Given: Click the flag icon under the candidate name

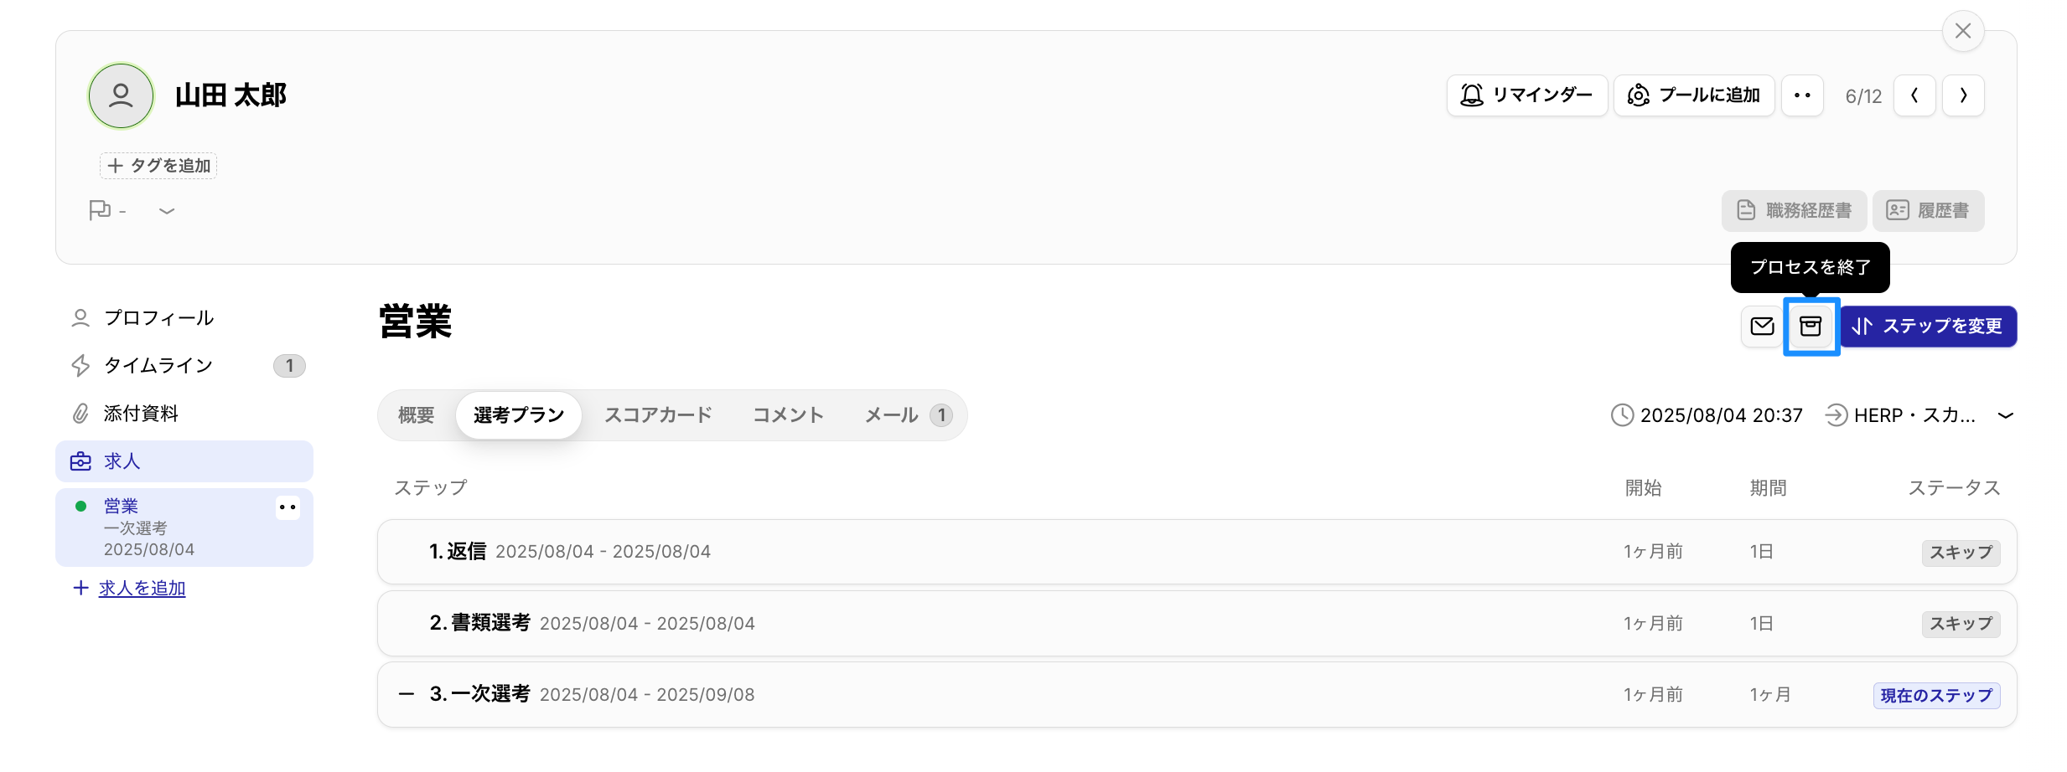Looking at the screenshot, I should pos(100,210).
